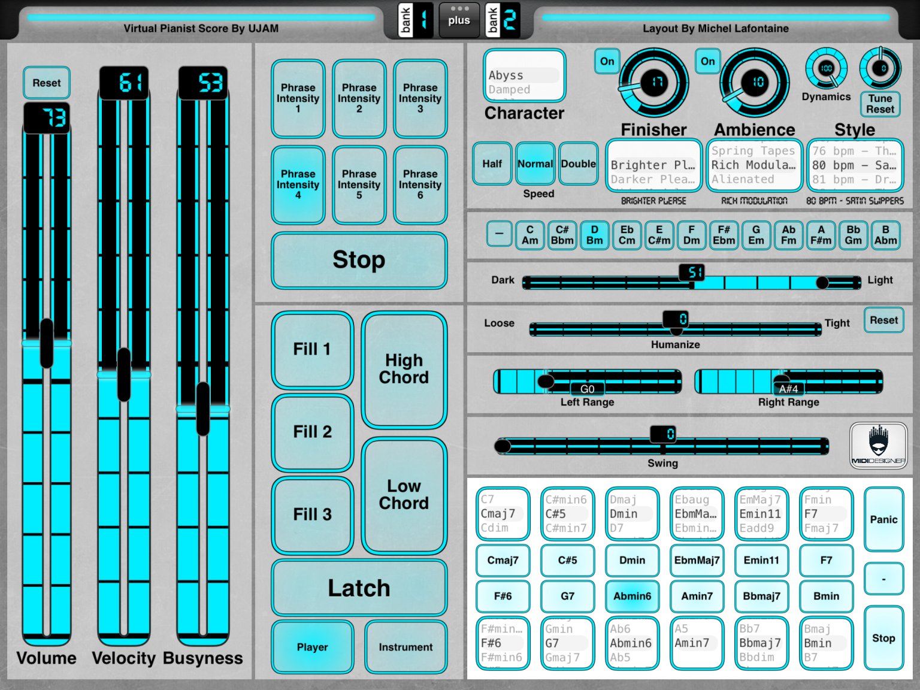Switch to bank 2

[502, 20]
